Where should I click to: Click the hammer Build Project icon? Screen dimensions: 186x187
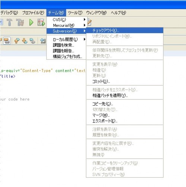coord(9,22)
